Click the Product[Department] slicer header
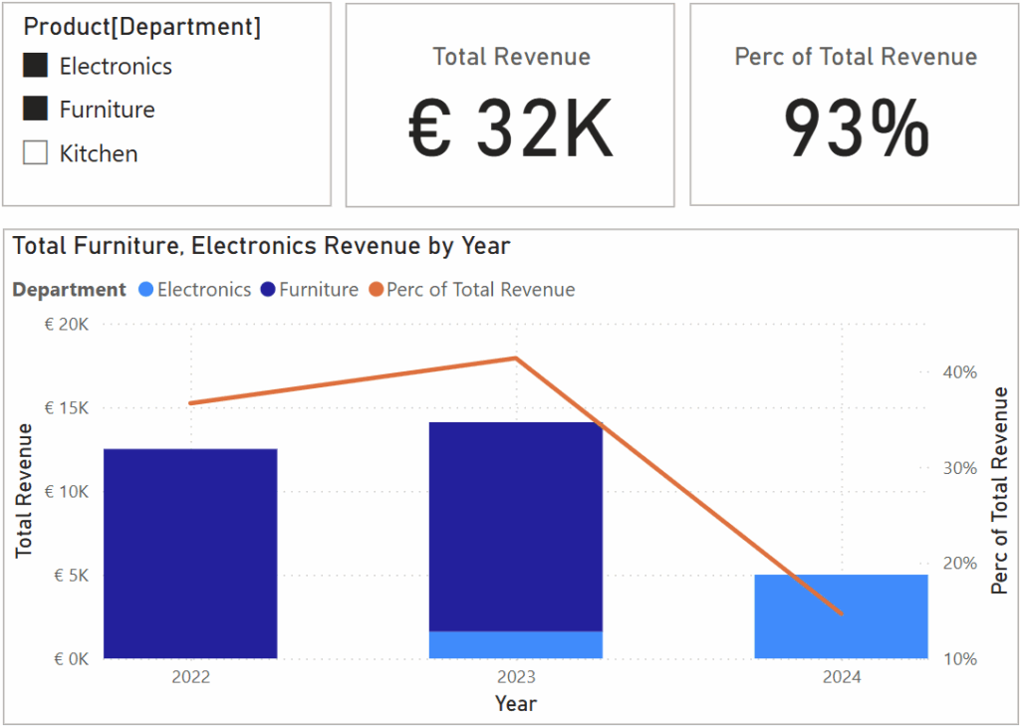The image size is (1020, 726). (141, 28)
